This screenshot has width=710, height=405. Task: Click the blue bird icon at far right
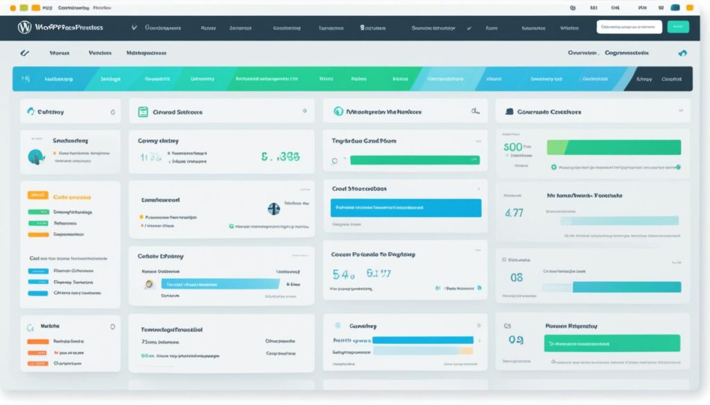point(682,53)
